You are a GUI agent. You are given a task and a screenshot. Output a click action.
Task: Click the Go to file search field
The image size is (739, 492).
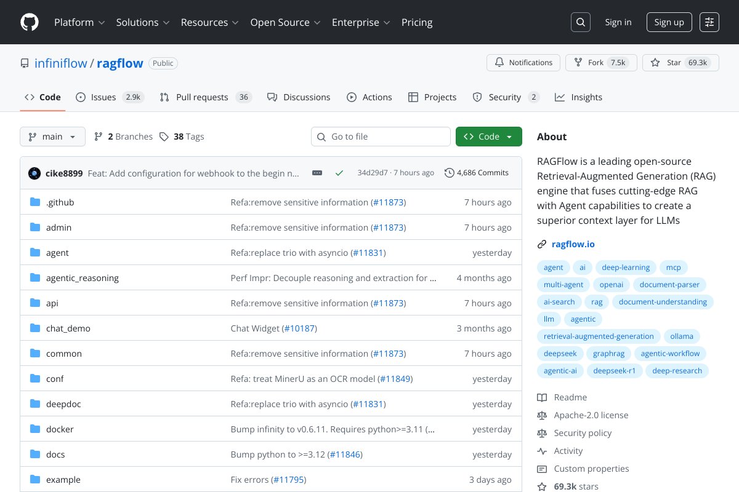click(x=381, y=137)
